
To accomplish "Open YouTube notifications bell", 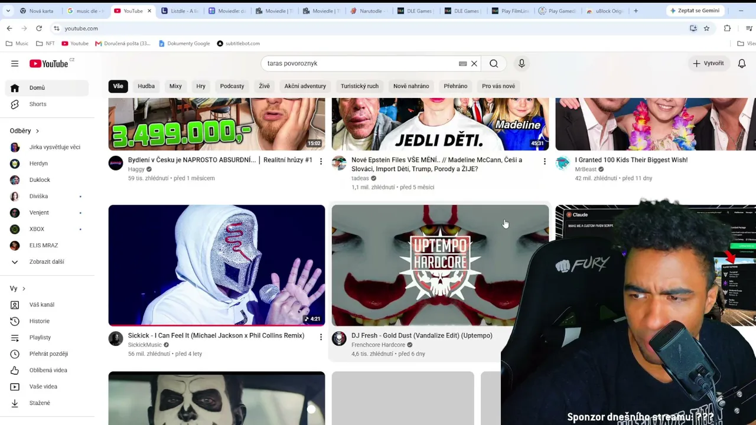I will (742, 64).
